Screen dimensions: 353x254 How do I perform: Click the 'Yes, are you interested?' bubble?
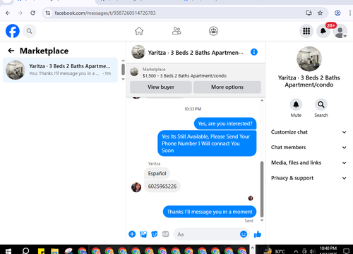pyautogui.click(x=225, y=124)
